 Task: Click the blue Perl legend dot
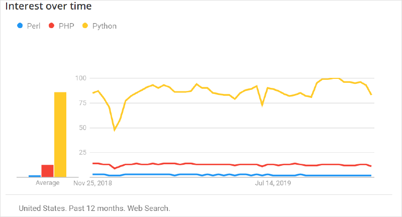click(20, 26)
